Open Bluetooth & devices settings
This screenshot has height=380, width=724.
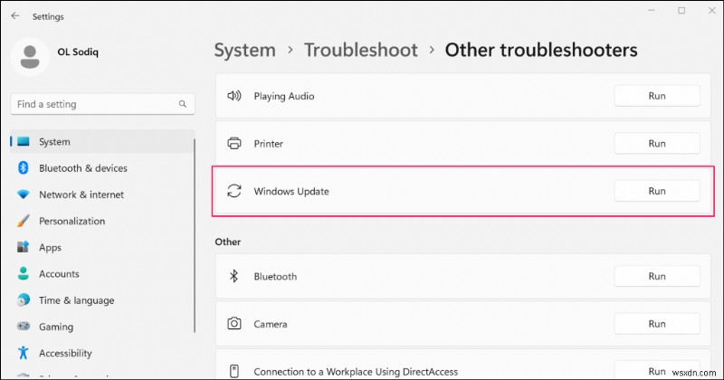pos(102,168)
